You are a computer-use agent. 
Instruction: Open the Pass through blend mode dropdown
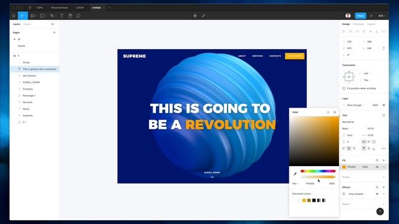(x=355, y=105)
